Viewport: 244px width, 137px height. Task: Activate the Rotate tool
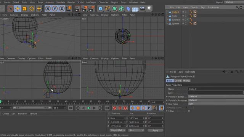click(32, 8)
